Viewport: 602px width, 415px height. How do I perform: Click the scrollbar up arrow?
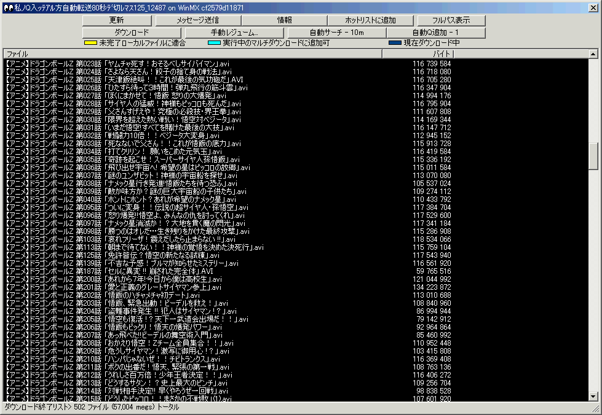[593, 54]
